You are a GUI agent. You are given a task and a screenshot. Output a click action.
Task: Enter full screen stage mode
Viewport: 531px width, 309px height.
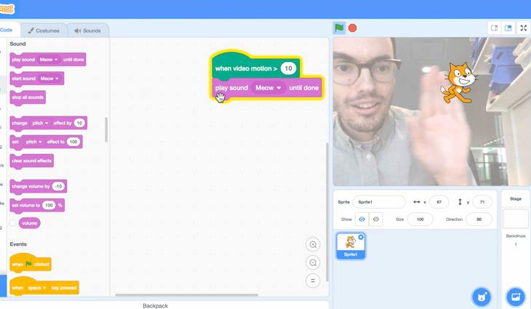(x=524, y=28)
